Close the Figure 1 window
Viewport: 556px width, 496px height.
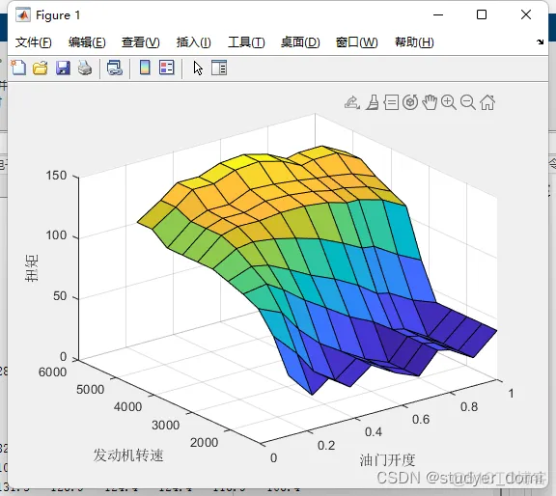coord(526,14)
